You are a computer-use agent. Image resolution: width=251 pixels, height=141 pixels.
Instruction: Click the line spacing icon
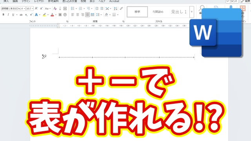pos(98,15)
